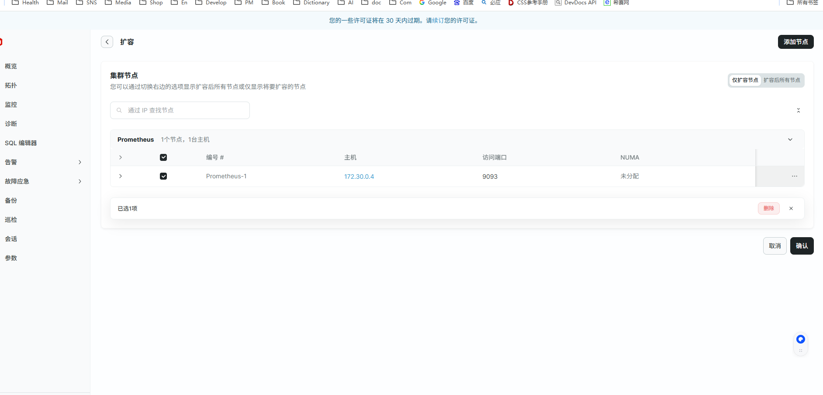Click the 编号 # column header

(x=215, y=157)
